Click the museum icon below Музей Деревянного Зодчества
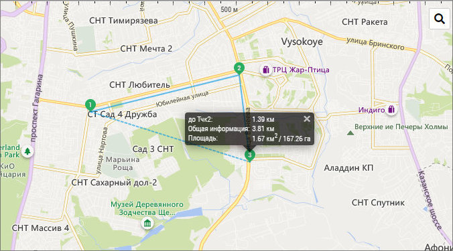 [x=147, y=224]
